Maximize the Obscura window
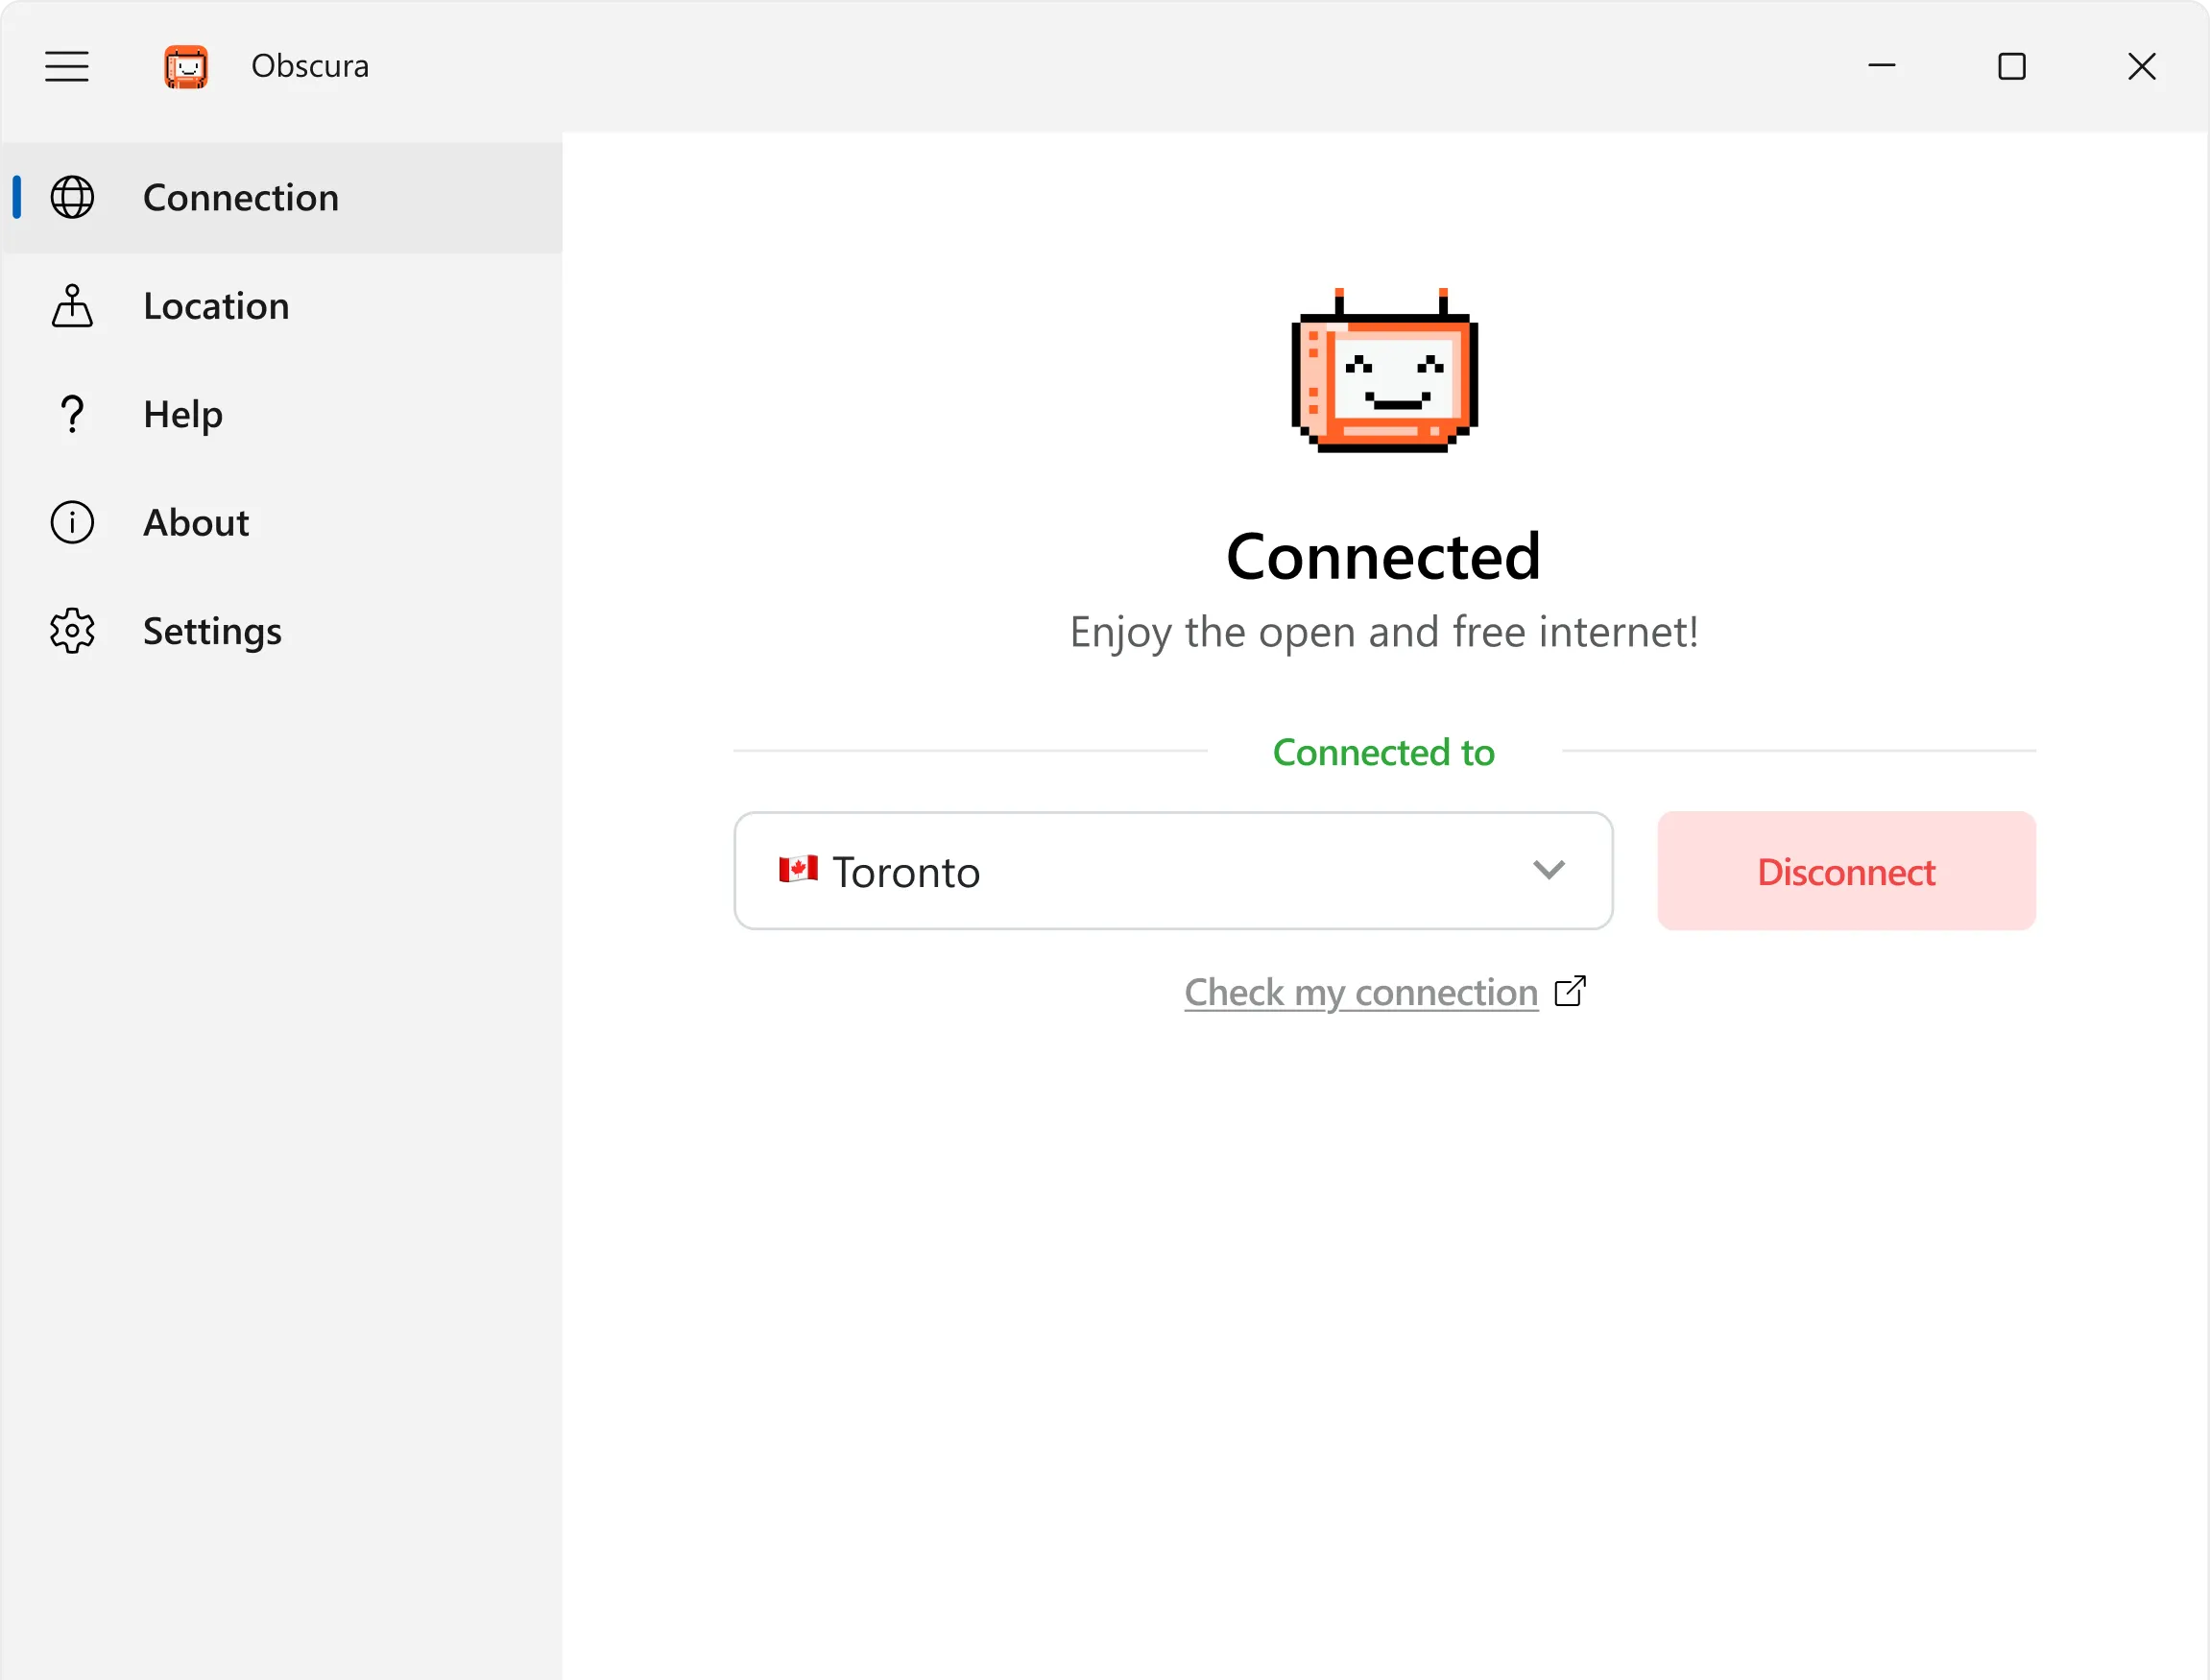Image resolution: width=2210 pixels, height=1680 pixels. pyautogui.click(x=2012, y=67)
